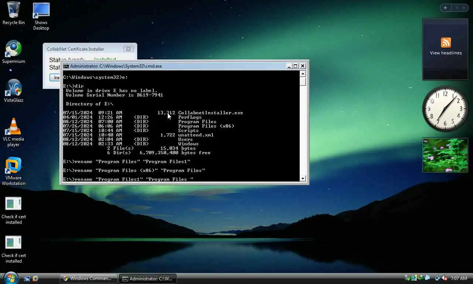Add a gadget with sidebar plus button
473x284 pixels.
(x=445, y=8)
